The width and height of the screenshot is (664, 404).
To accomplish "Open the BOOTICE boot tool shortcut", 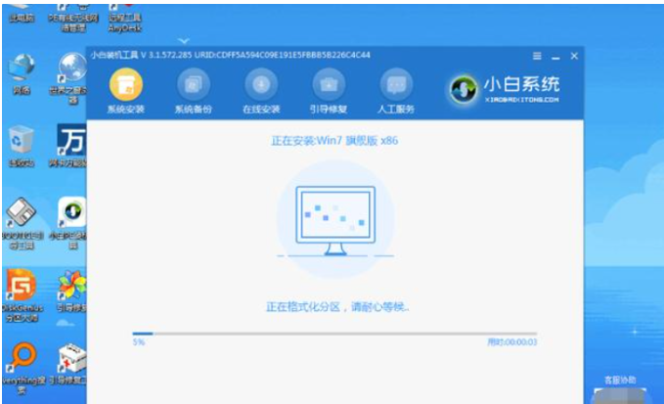I will click(x=22, y=223).
